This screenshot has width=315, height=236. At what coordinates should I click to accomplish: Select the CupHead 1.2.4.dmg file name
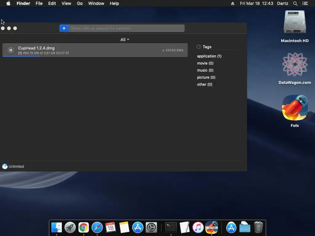tap(36, 48)
